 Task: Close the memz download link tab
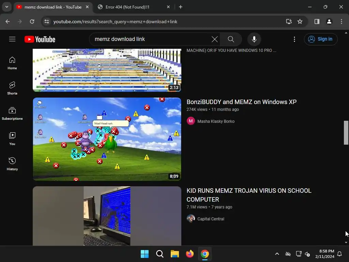coord(87,7)
